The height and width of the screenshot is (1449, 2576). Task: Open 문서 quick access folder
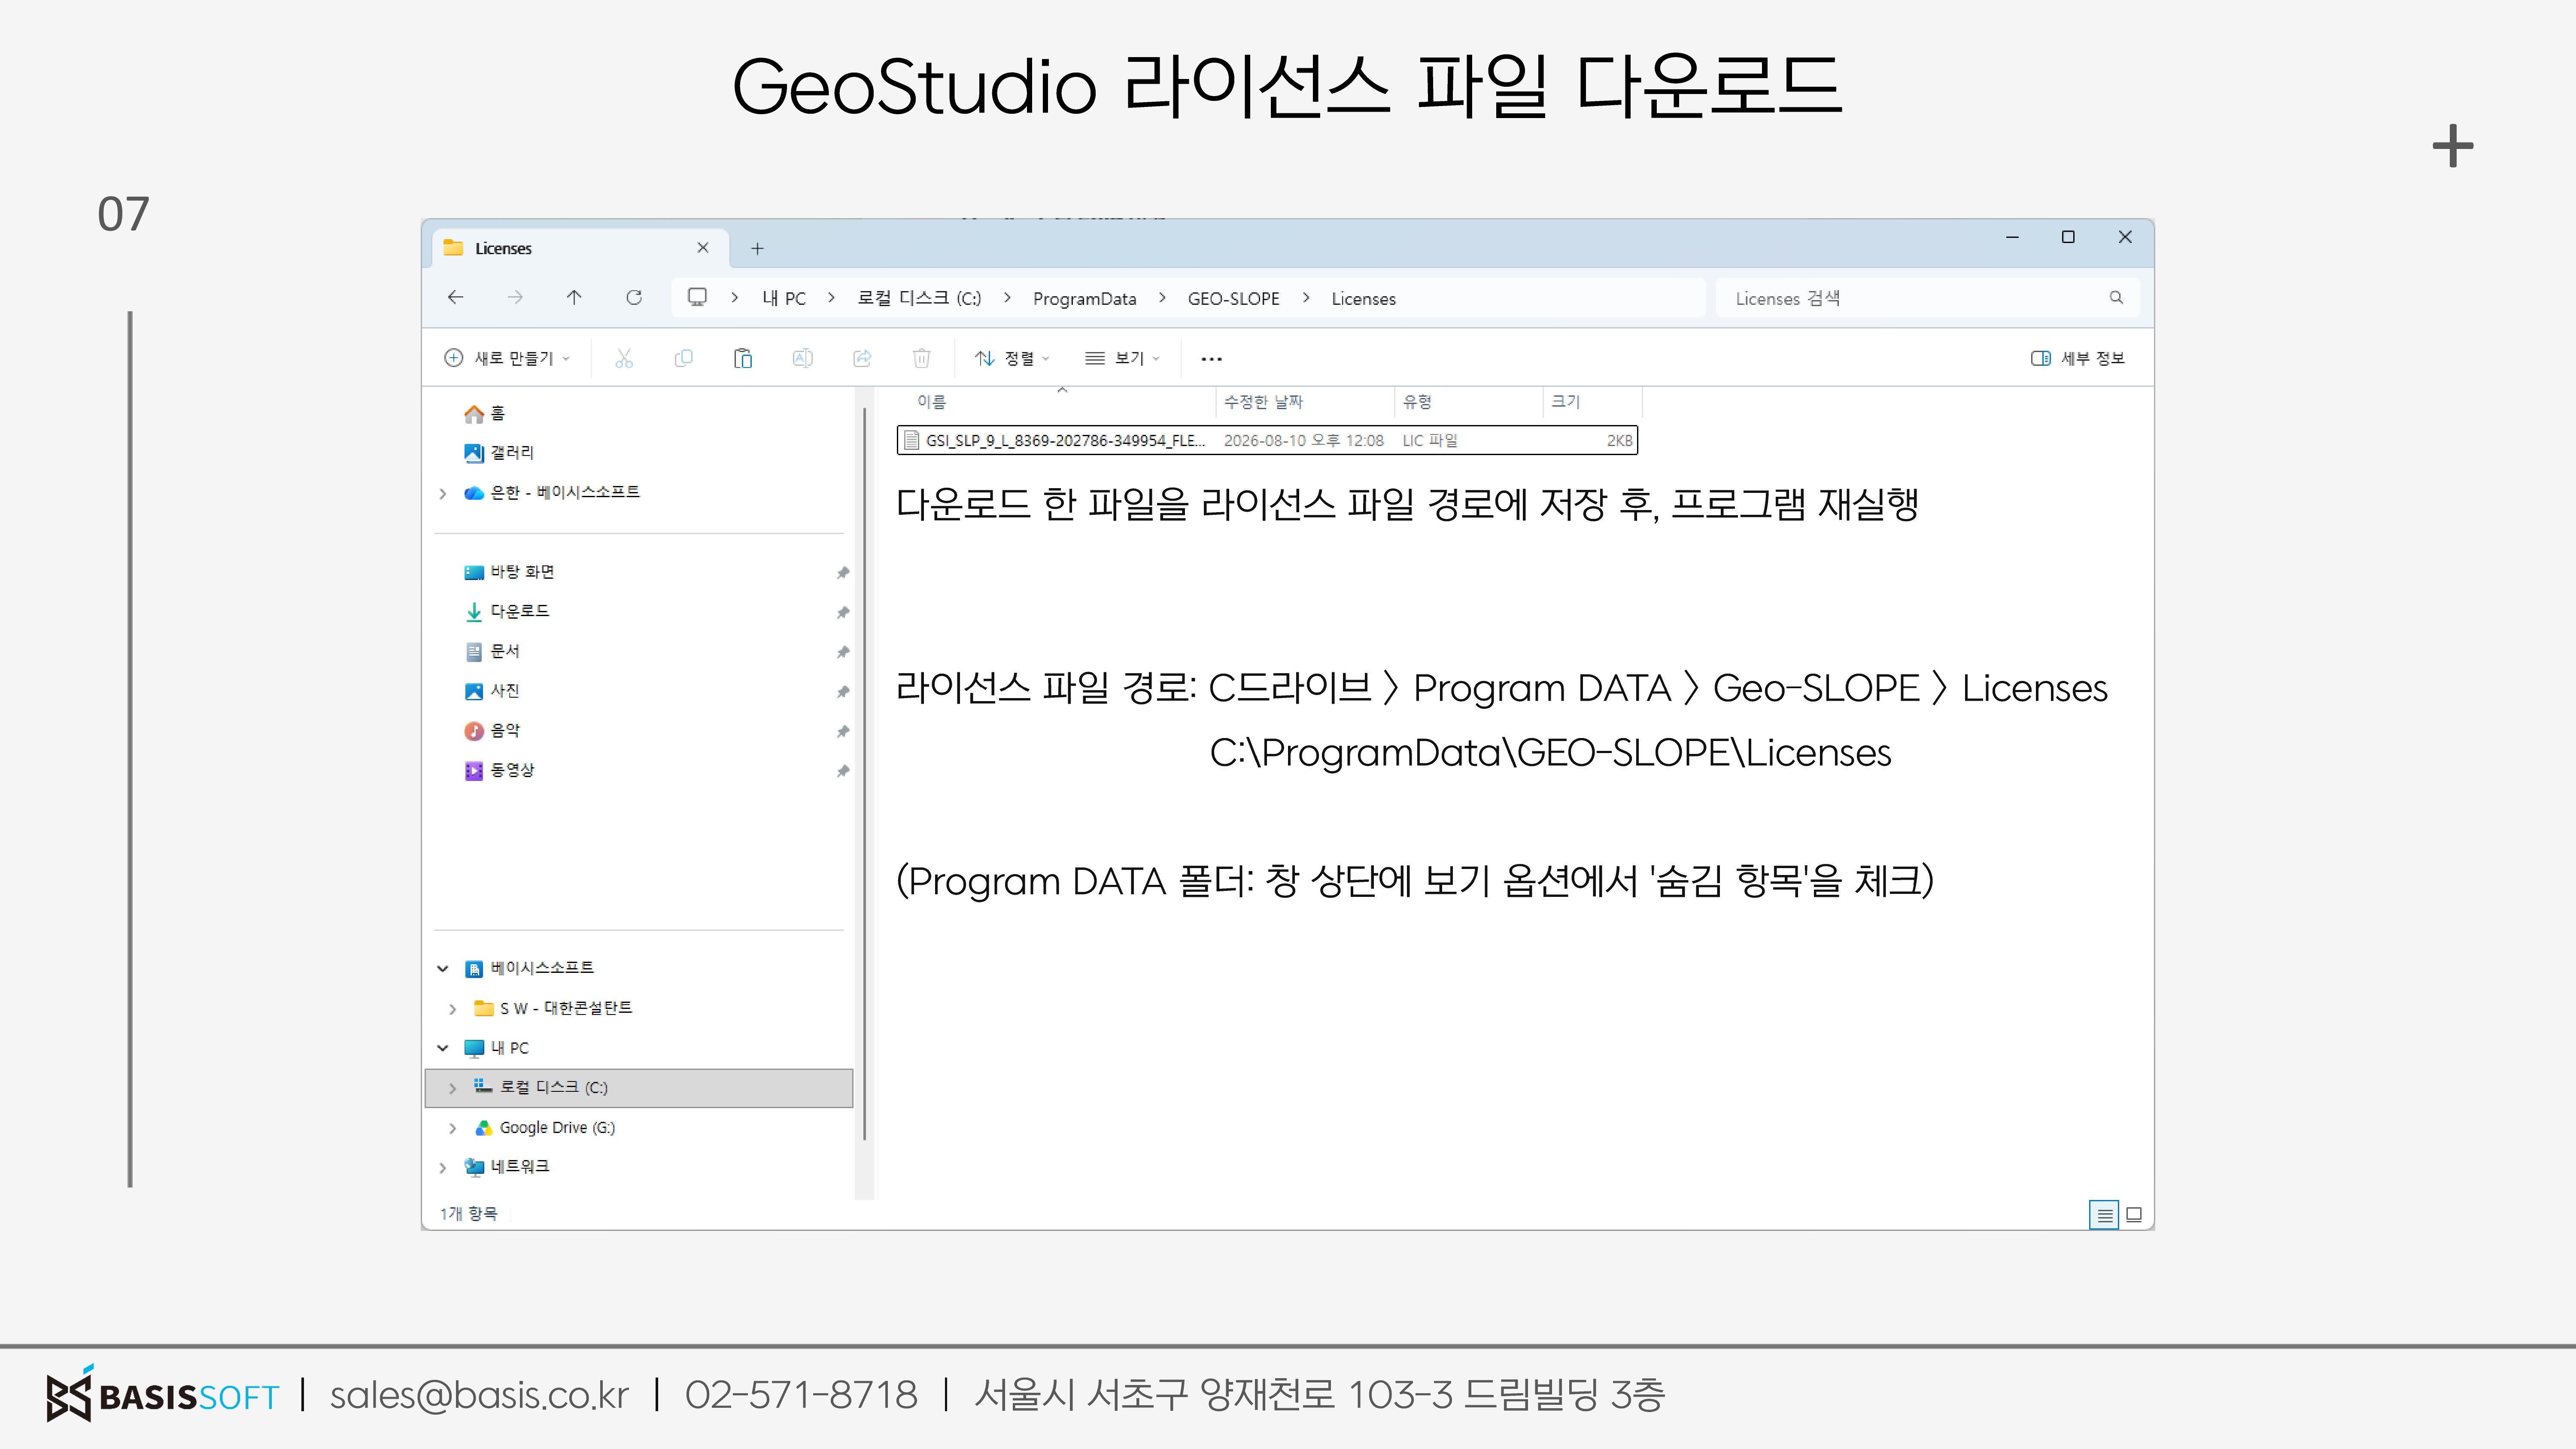(492, 652)
